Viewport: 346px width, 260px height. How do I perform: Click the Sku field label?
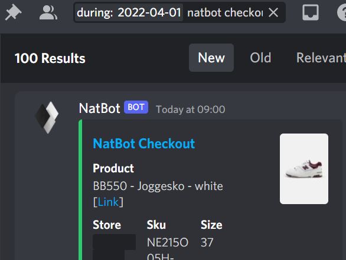(156, 225)
